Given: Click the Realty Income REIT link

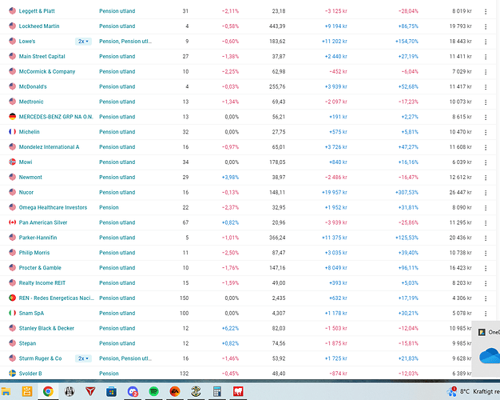Looking at the screenshot, I should point(41,283).
